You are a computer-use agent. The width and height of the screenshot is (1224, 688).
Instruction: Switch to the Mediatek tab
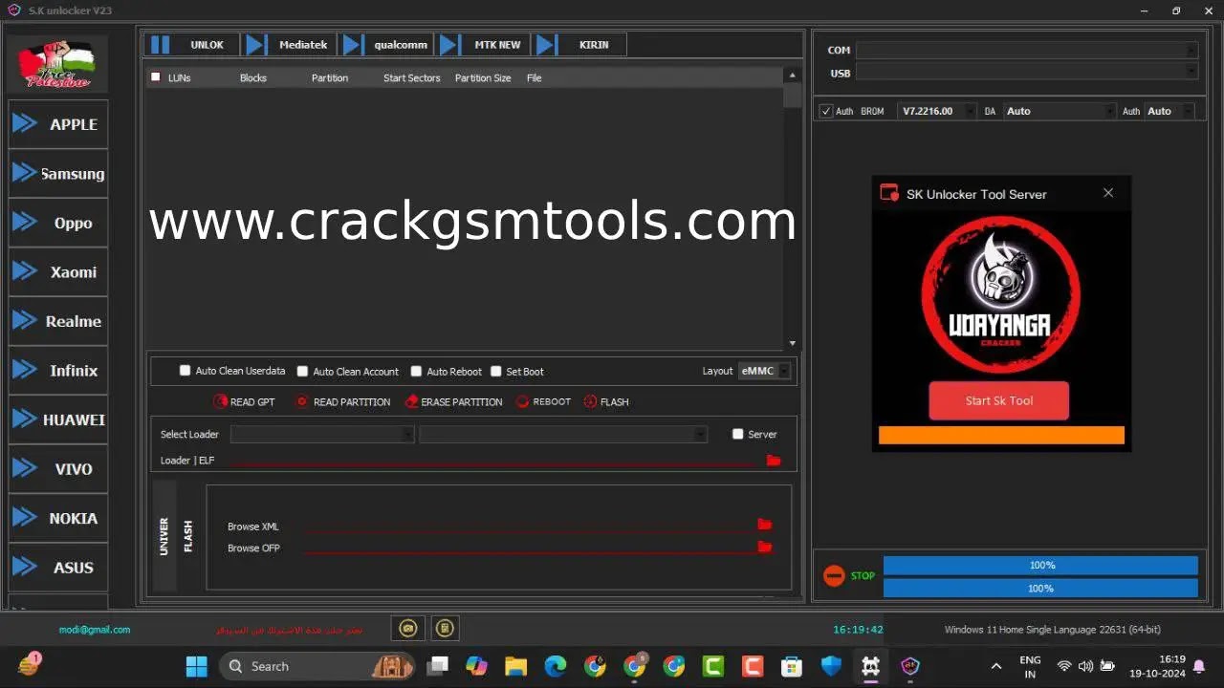click(x=290, y=45)
